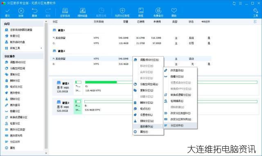Open the 高级操作(A) submenu entry
The image size is (262, 156).
click(148, 127)
